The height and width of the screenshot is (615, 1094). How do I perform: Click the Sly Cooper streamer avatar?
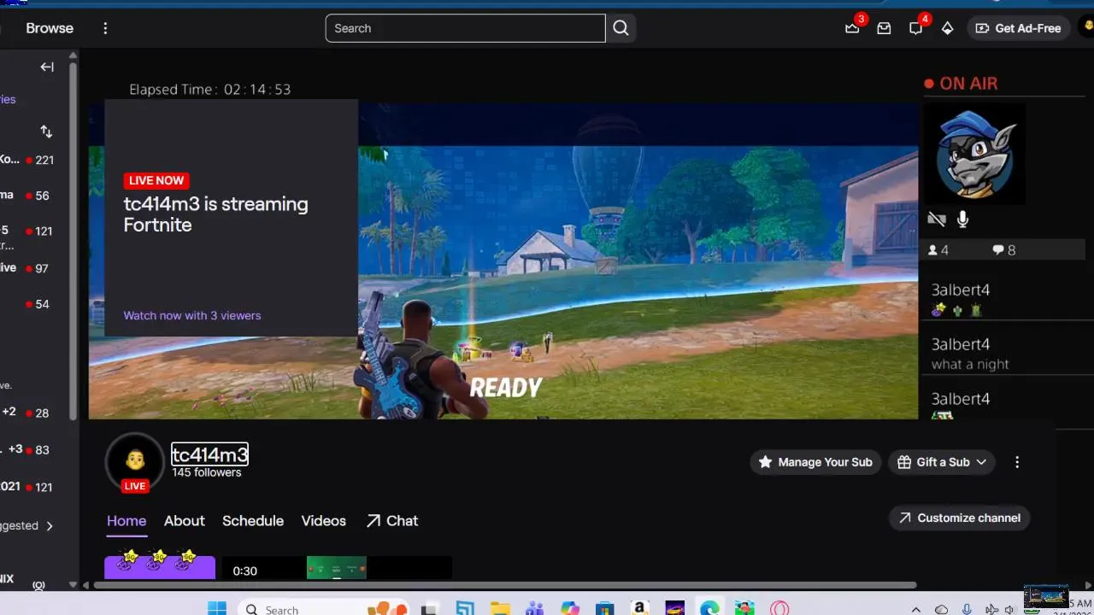(x=975, y=155)
